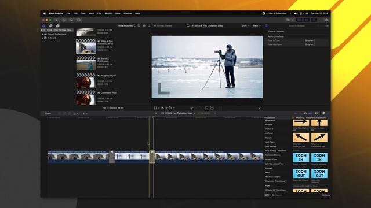Click the Import Media toolbar icon
371x208 pixels.
(57, 20)
